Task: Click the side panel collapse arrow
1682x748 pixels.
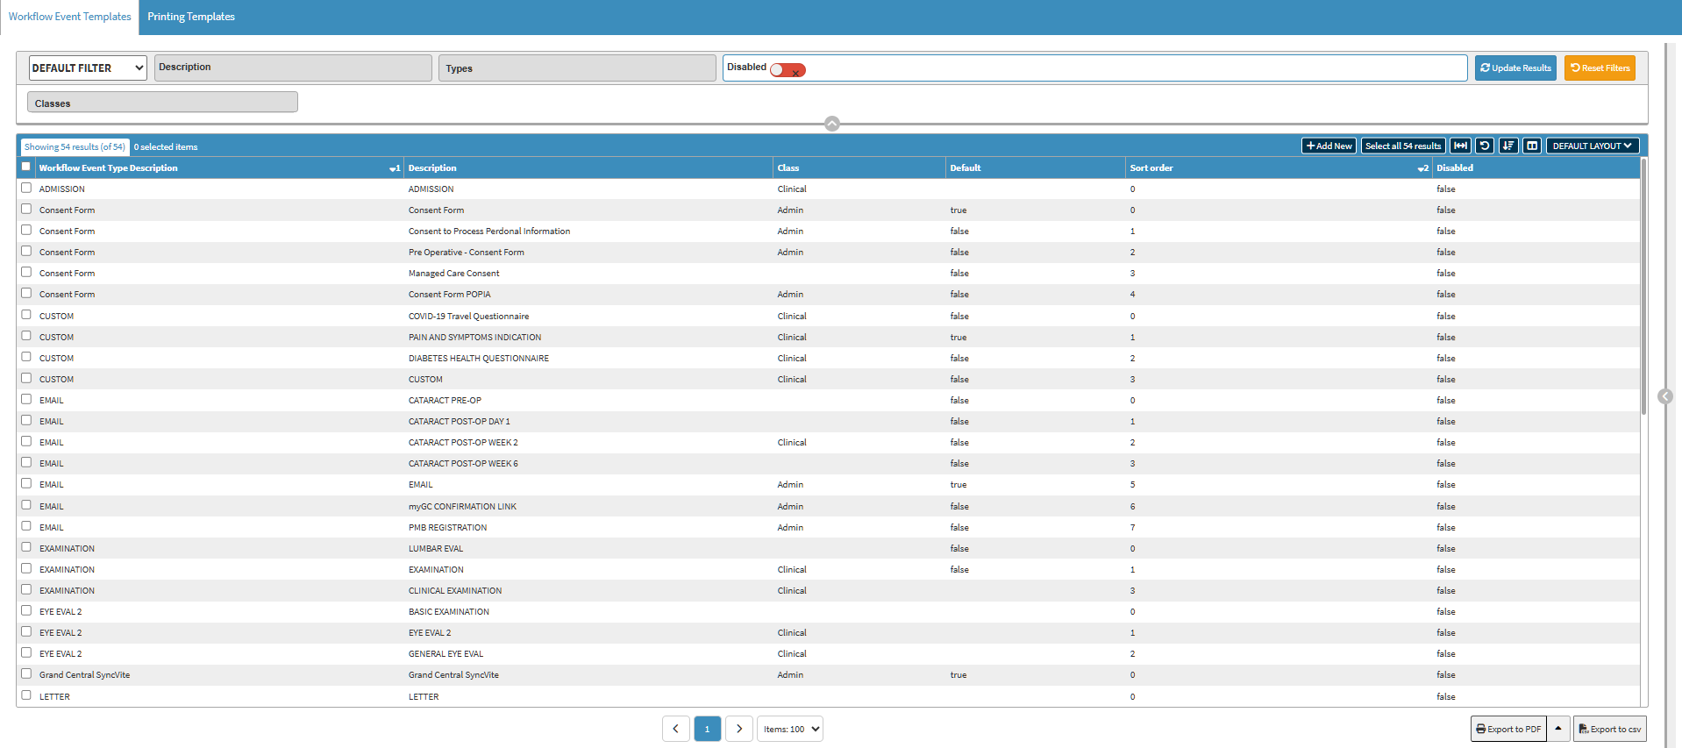Action: [1665, 396]
